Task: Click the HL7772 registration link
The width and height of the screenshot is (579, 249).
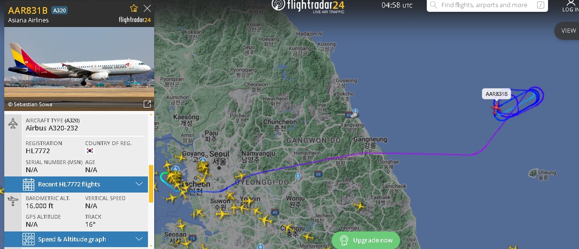Action: click(x=38, y=151)
